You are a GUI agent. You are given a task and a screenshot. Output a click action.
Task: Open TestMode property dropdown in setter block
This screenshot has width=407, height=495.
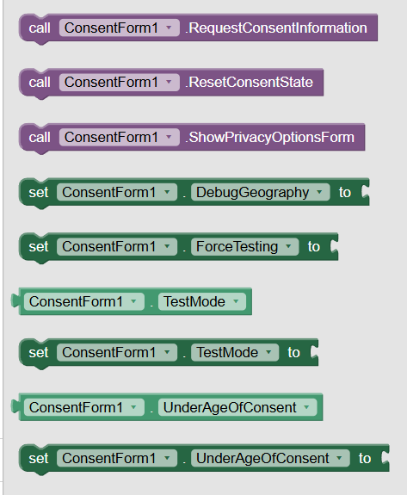coord(235,352)
